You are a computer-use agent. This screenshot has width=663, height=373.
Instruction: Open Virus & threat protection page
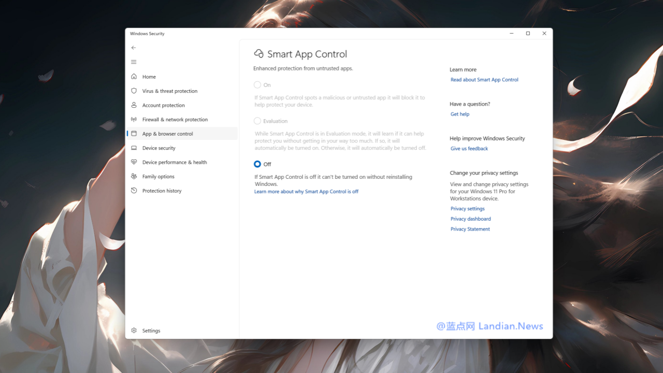click(182, 91)
